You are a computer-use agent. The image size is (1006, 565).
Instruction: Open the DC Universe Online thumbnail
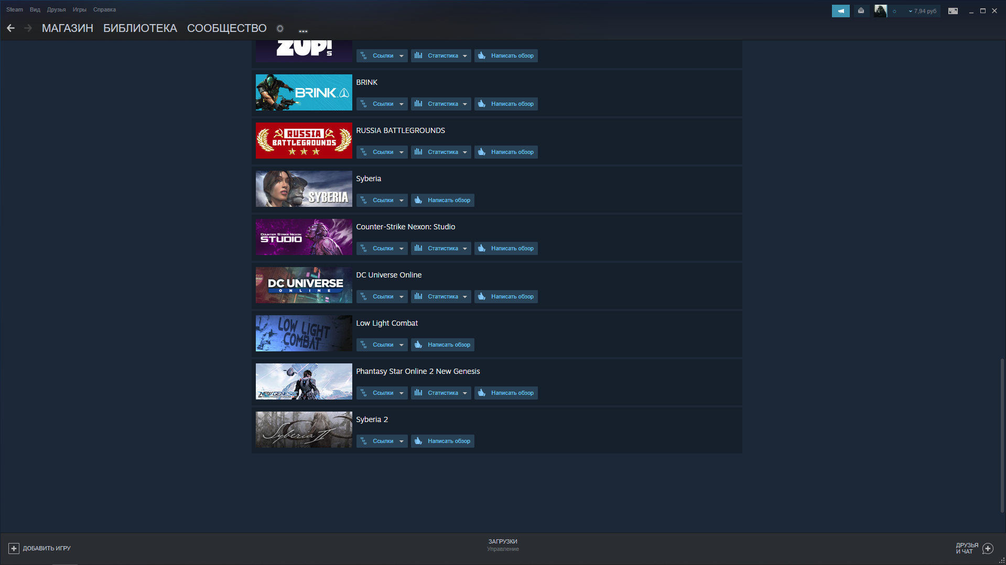[304, 285]
